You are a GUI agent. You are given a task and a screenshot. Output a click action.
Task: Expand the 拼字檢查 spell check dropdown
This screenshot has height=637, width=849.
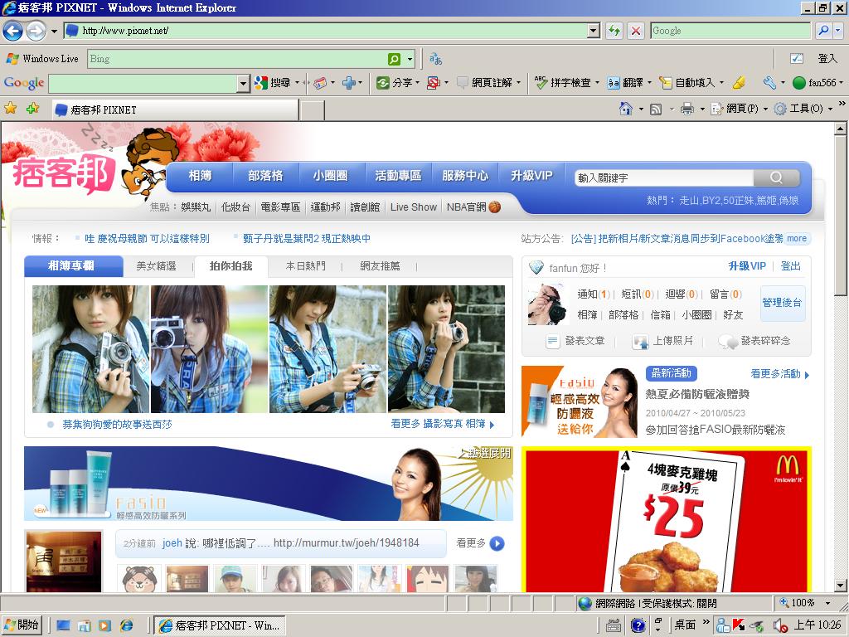pyautogui.click(x=597, y=83)
